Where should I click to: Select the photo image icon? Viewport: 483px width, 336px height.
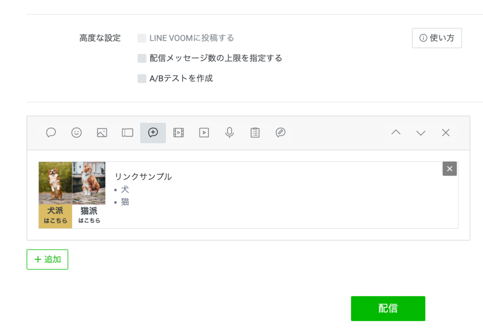tap(102, 133)
